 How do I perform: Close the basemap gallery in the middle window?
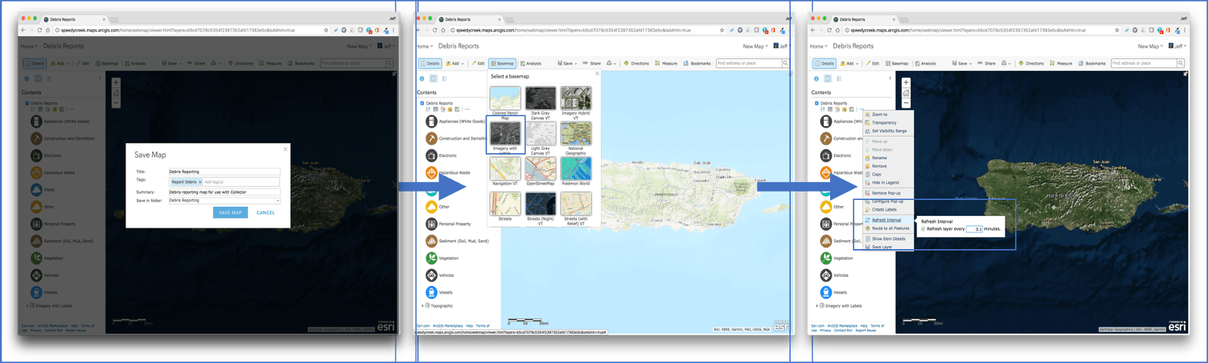pos(597,74)
